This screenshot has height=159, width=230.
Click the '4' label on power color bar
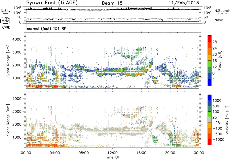pos(214,80)
